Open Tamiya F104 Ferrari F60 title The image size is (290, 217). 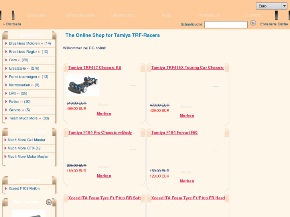pos(174,133)
